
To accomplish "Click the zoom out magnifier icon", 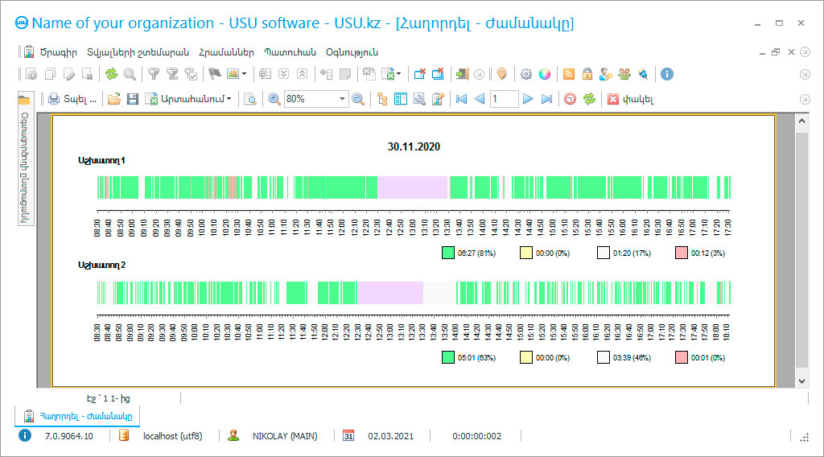I will [x=358, y=99].
